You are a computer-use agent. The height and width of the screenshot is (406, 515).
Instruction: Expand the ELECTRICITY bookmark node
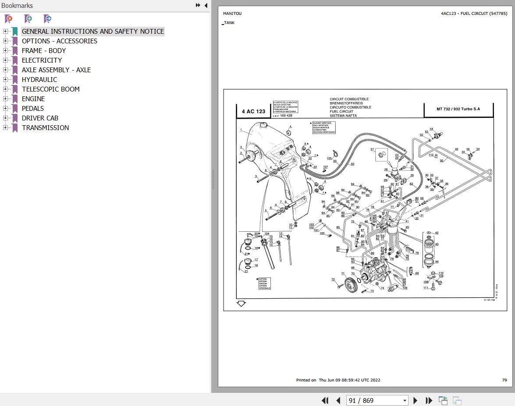tap(5, 60)
